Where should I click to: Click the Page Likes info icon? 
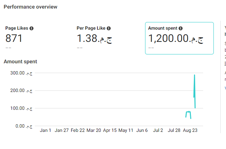pos(31,28)
